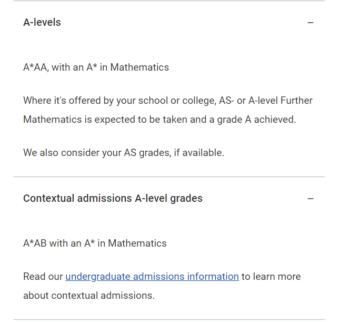This screenshot has width=340, height=322.
Task: Click the word "information" in the hyperlink
Action: (x=213, y=277)
